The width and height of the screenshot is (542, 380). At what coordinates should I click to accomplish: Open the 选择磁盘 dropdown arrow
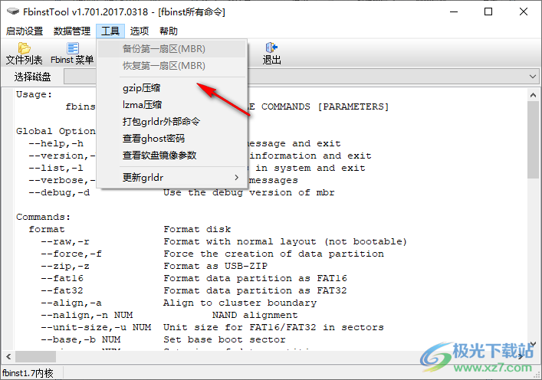click(533, 77)
